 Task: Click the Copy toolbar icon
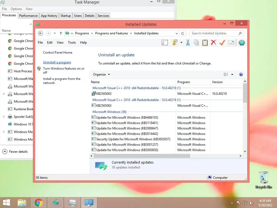click(196, 43)
